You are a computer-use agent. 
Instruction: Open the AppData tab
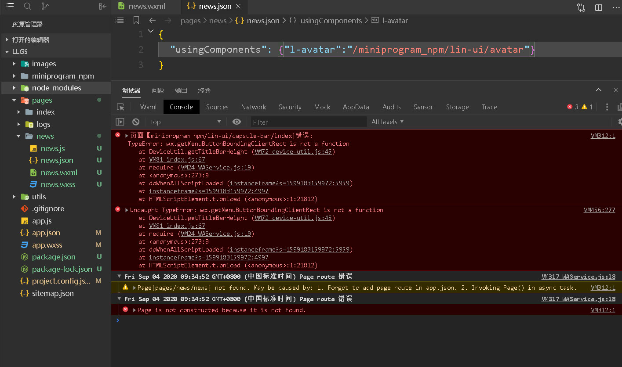coord(356,107)
